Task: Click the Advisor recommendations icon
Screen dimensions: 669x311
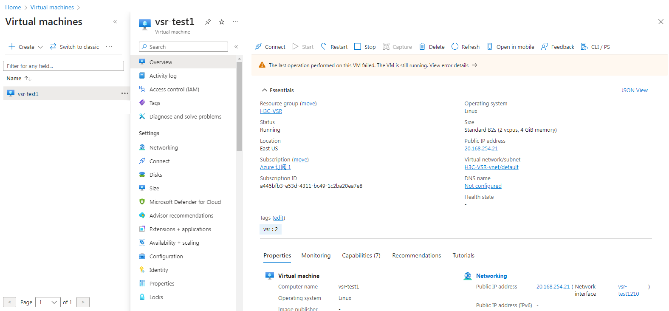Action: (142, 215)
